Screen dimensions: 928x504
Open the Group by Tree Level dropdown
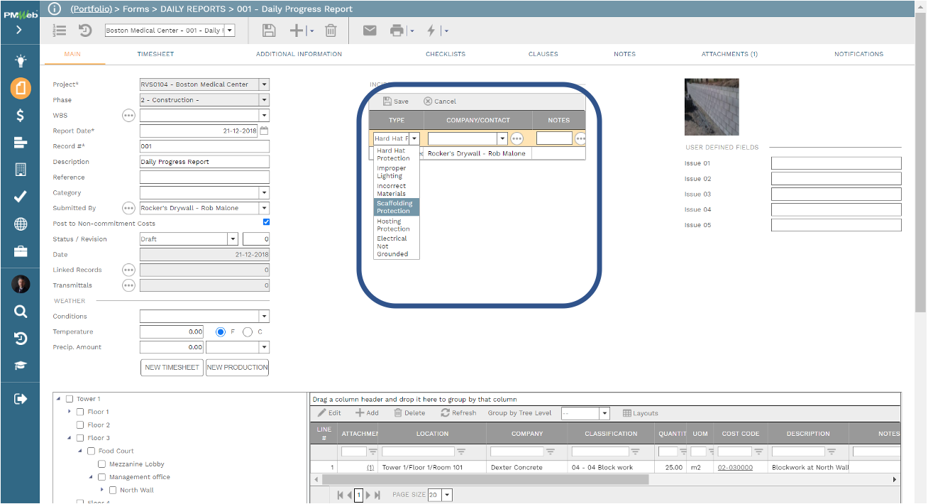[x=604, y=413]
